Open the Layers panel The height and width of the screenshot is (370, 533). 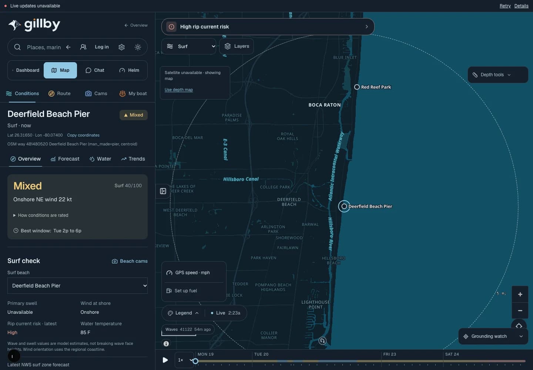click(x=237, y=46)
